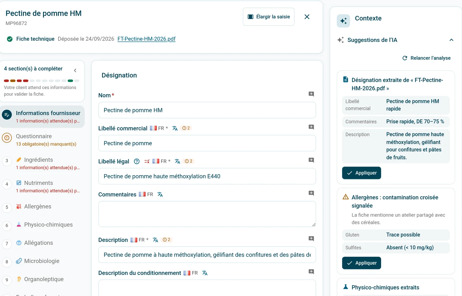Add a comment on Libellé légal field
The height and width of the screenshot is (296, 462).
pos(311,160)
